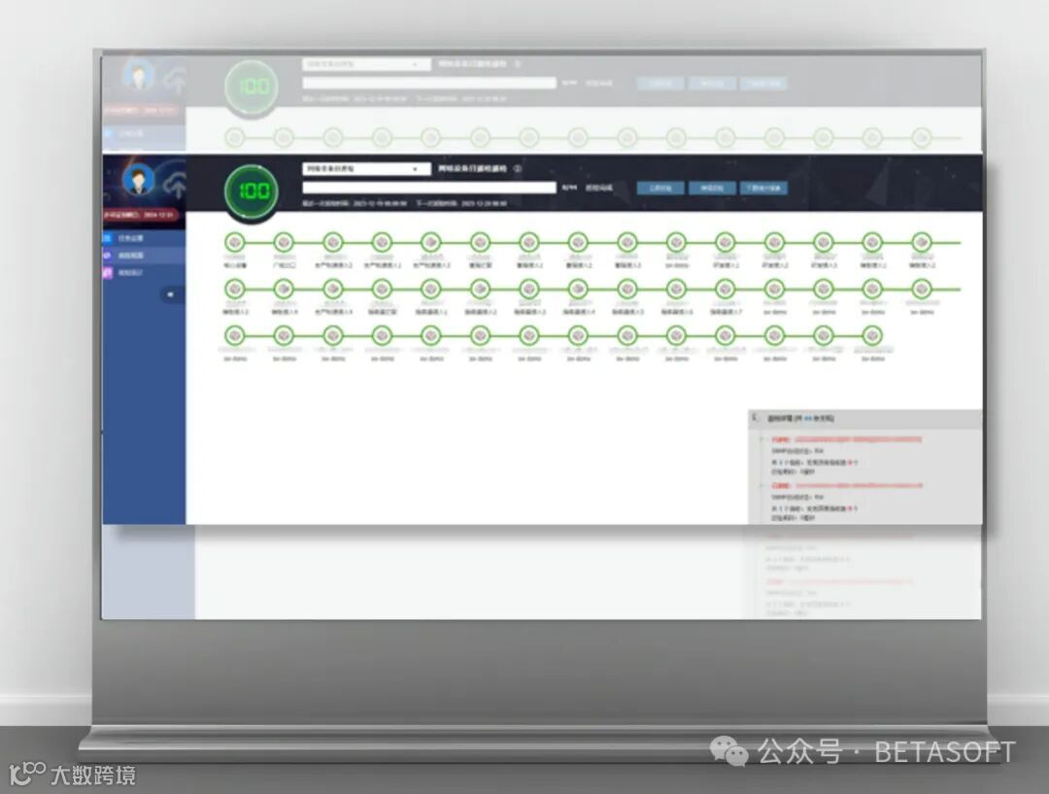Click the middle of the three blue header buttons

[713, 189]
